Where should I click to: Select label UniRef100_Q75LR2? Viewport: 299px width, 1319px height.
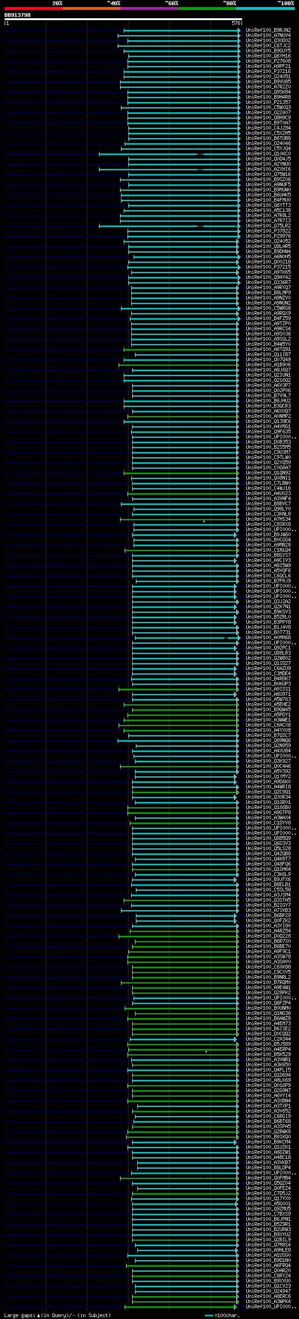(268, 226)
